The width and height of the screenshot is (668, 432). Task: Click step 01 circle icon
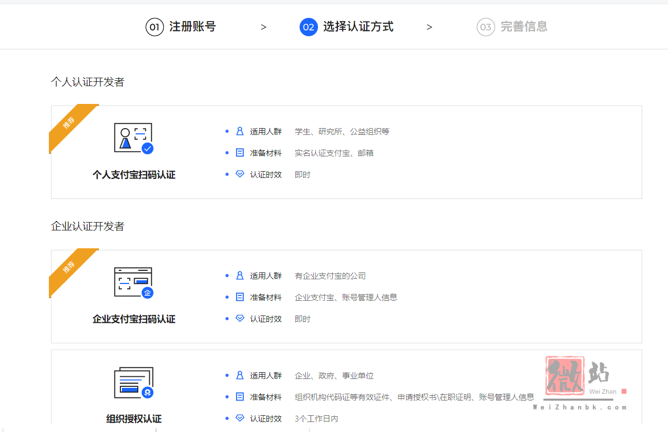[155, 27]
